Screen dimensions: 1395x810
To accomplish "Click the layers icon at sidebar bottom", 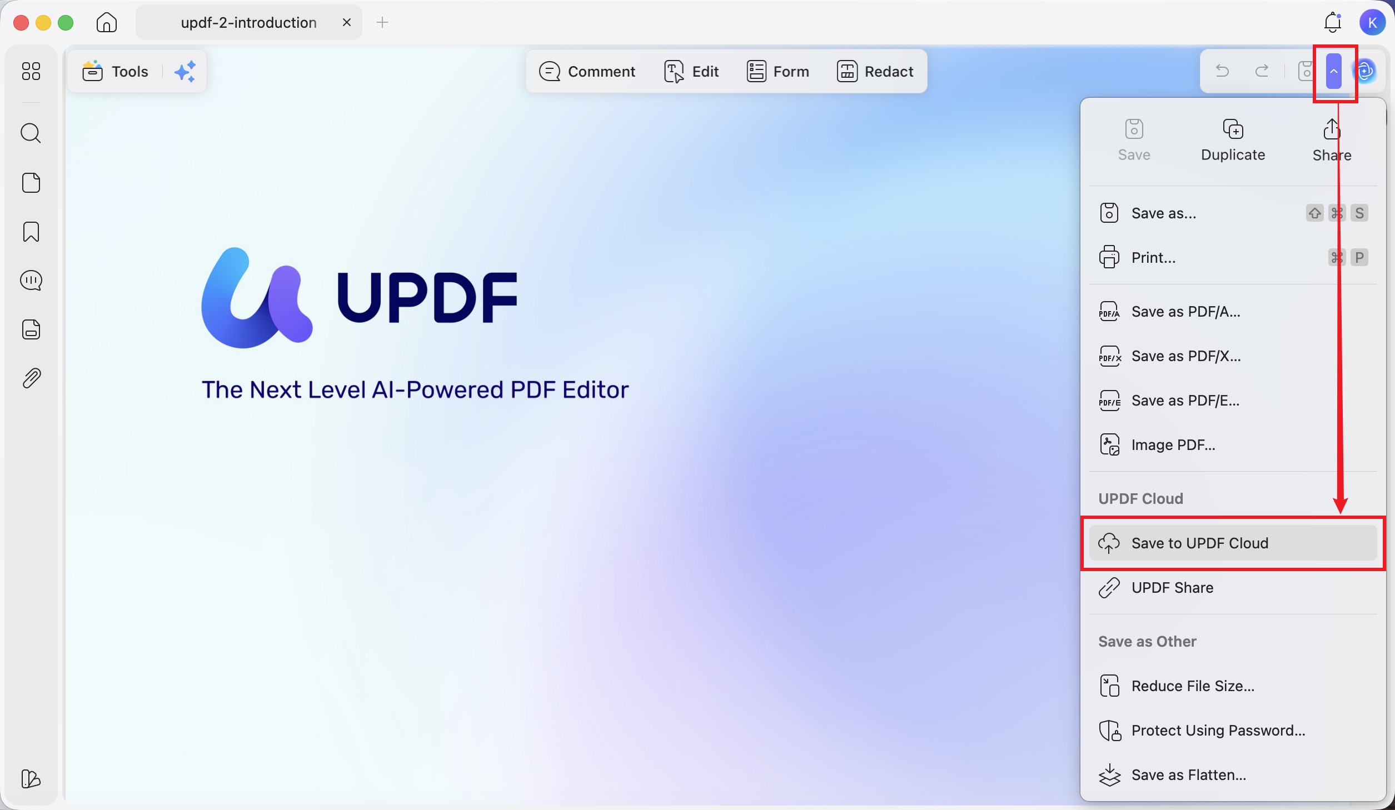I will click(x=31, y=779).
